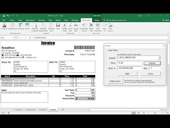Screen dimensions: 170x128
Task: Click formula bar cancel X icon
Action: (x=21, y=38)
